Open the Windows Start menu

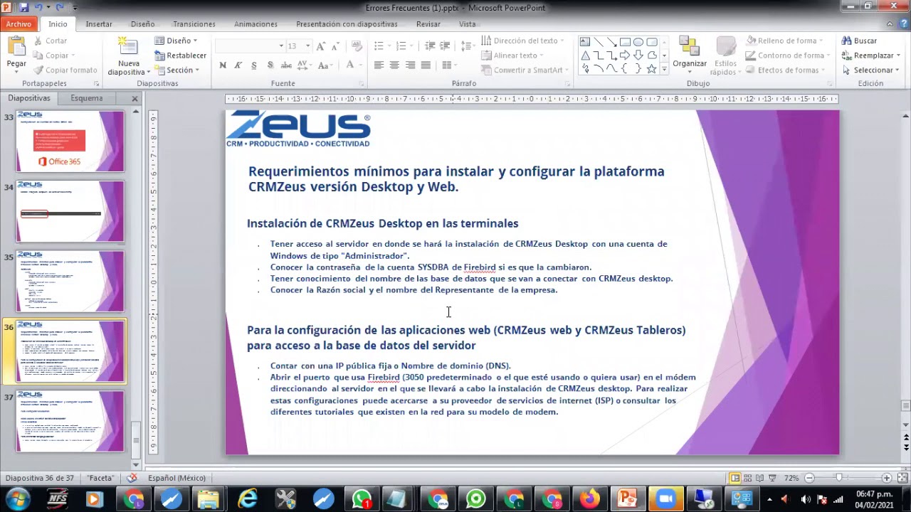pyautogui.click(x=17, y=499)
